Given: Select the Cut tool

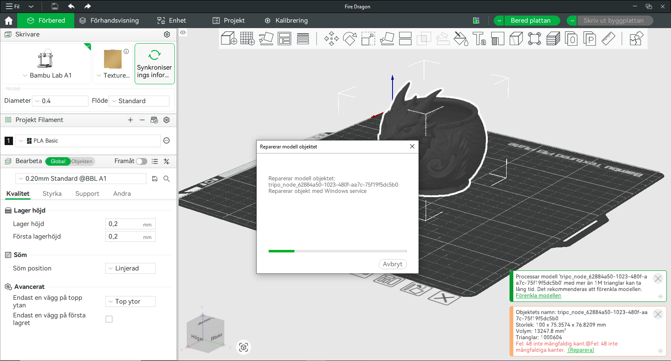Looking at the screenshot, I should (x=405, y=39).
